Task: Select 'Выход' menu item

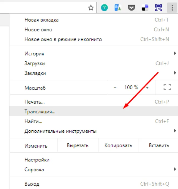Action: tap(94, 184)
